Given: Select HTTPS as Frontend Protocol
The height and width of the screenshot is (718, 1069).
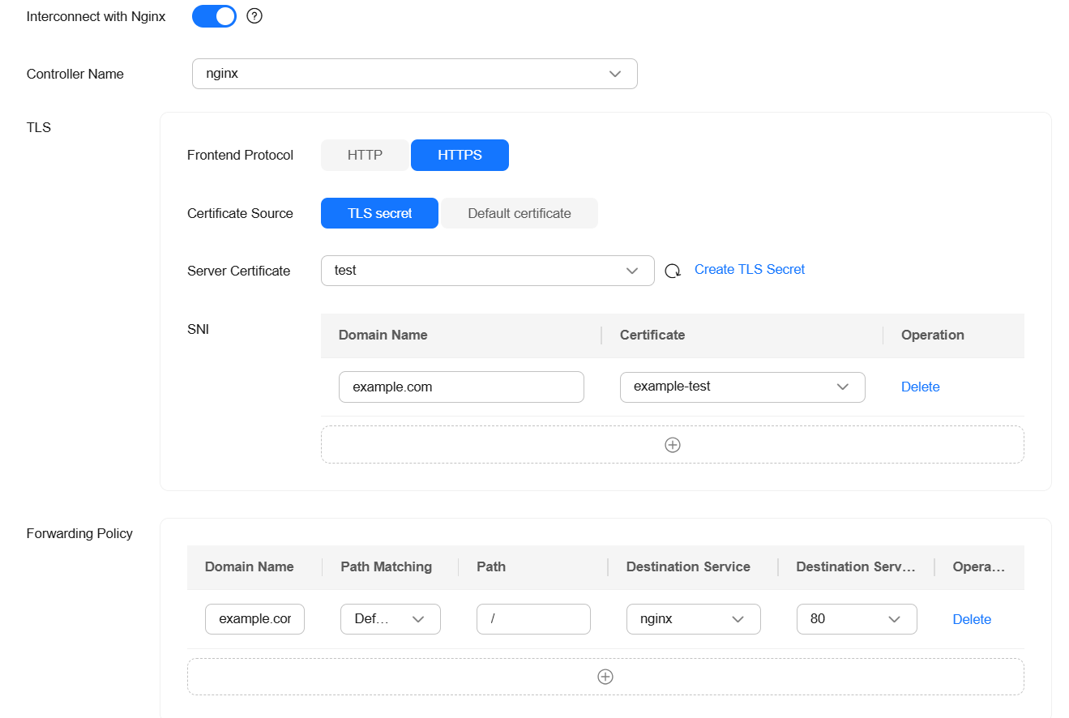Looking at the screenshot, I should [460, 156].
